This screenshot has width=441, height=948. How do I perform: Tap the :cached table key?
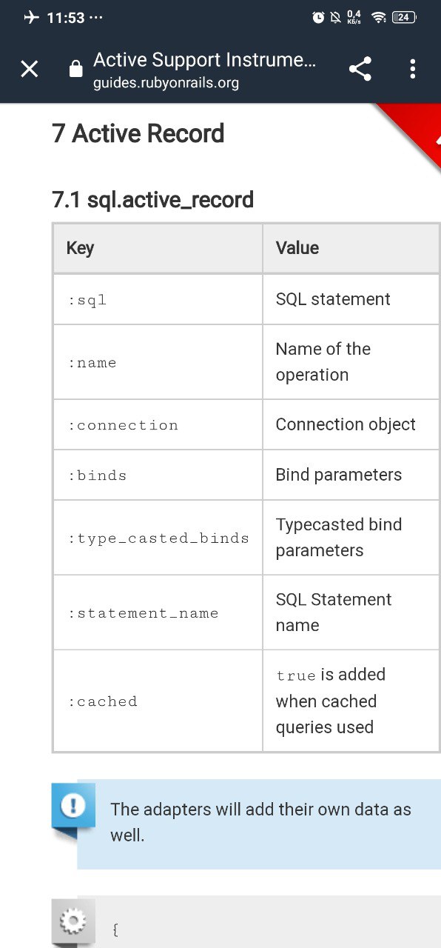click(x=102, y=701)
